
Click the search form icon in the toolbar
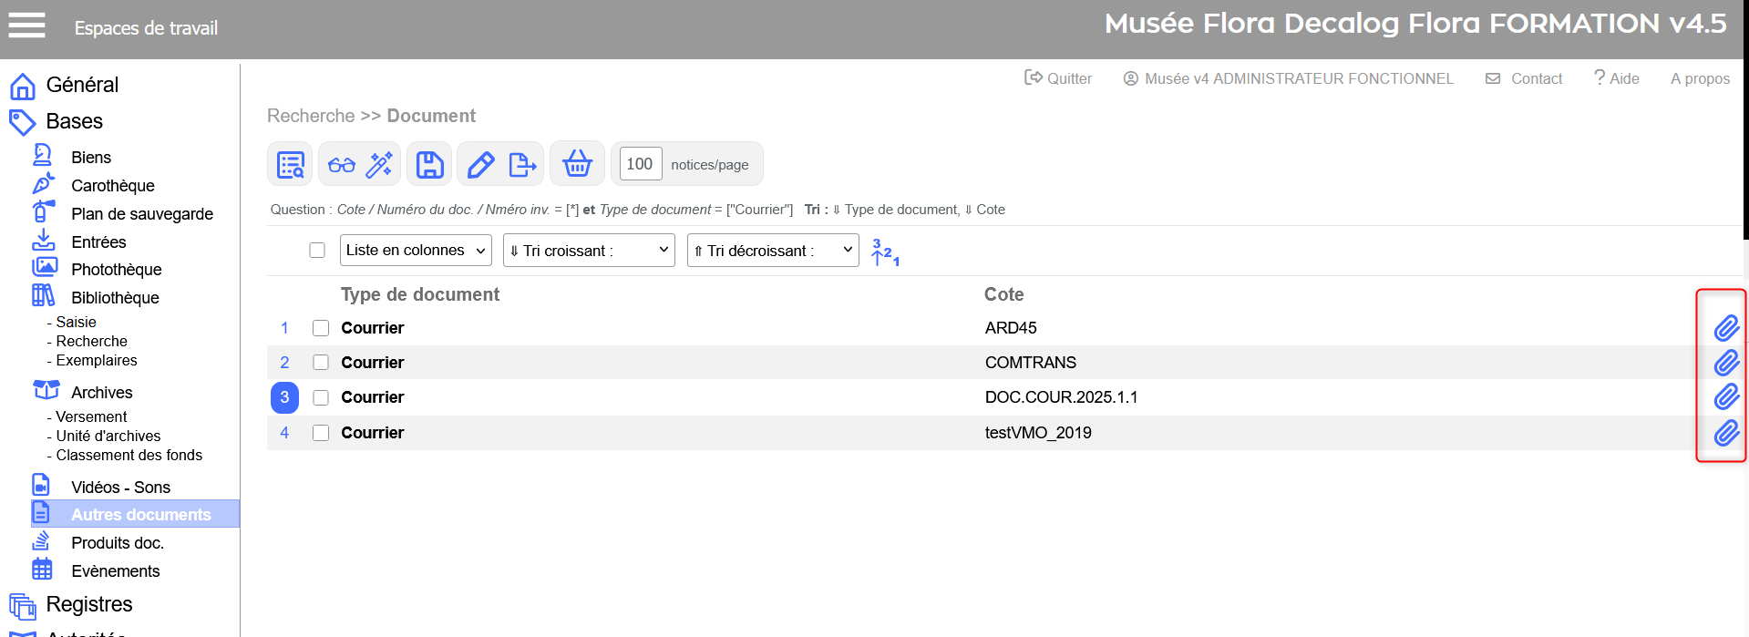[x=290, y=165]
